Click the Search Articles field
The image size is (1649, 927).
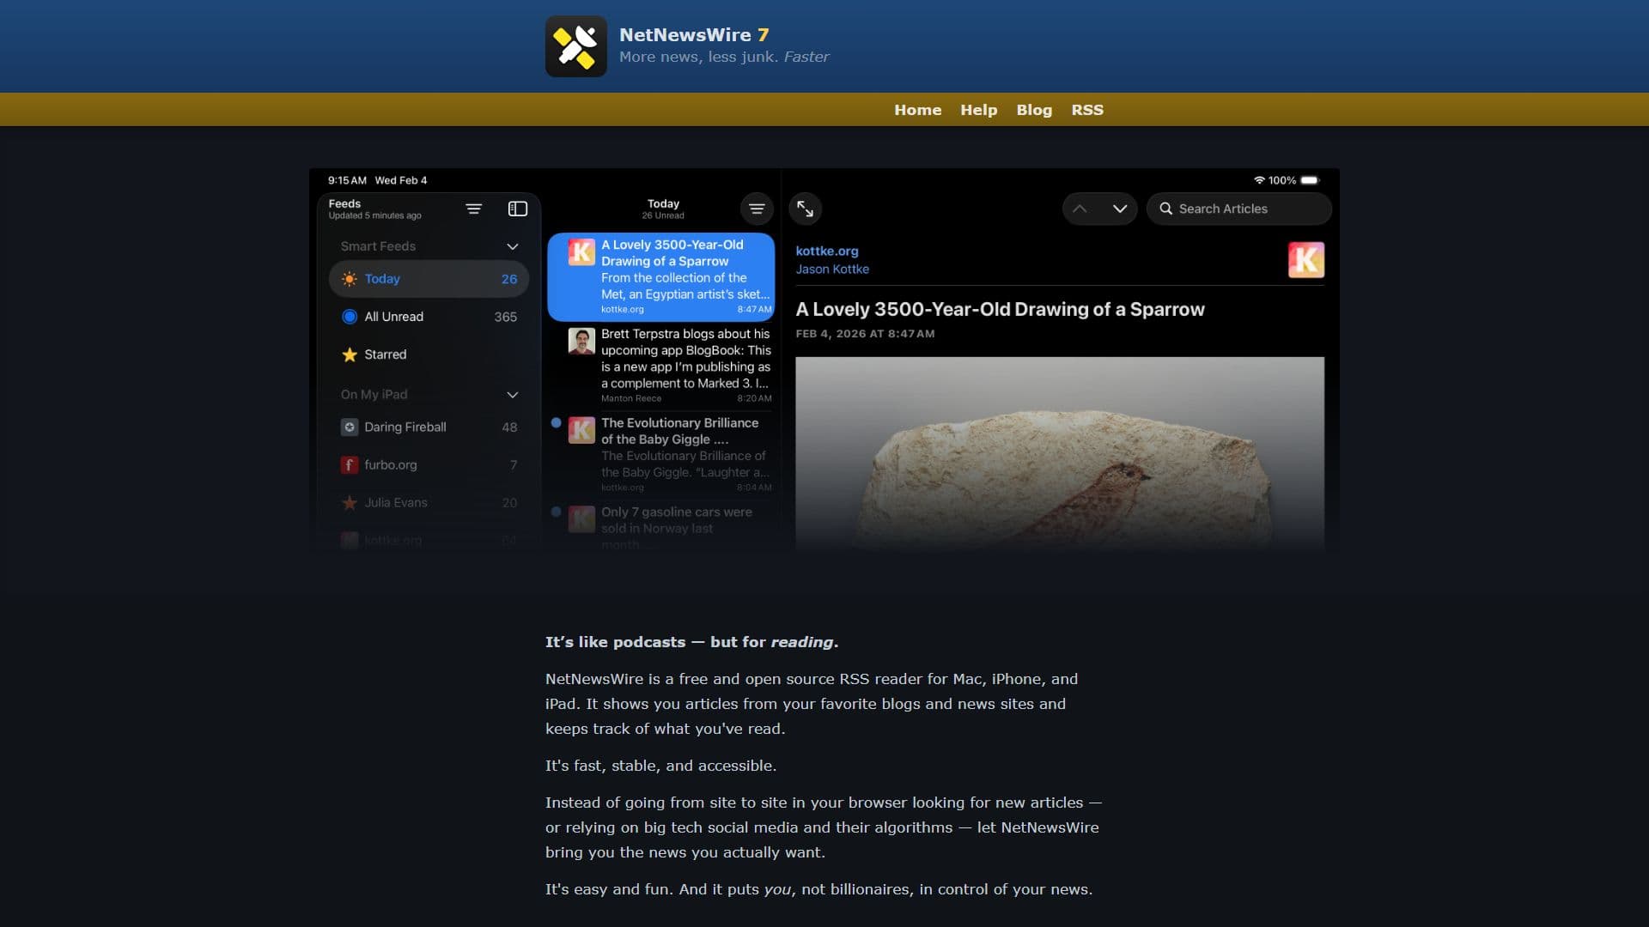tap(1238, 209)
